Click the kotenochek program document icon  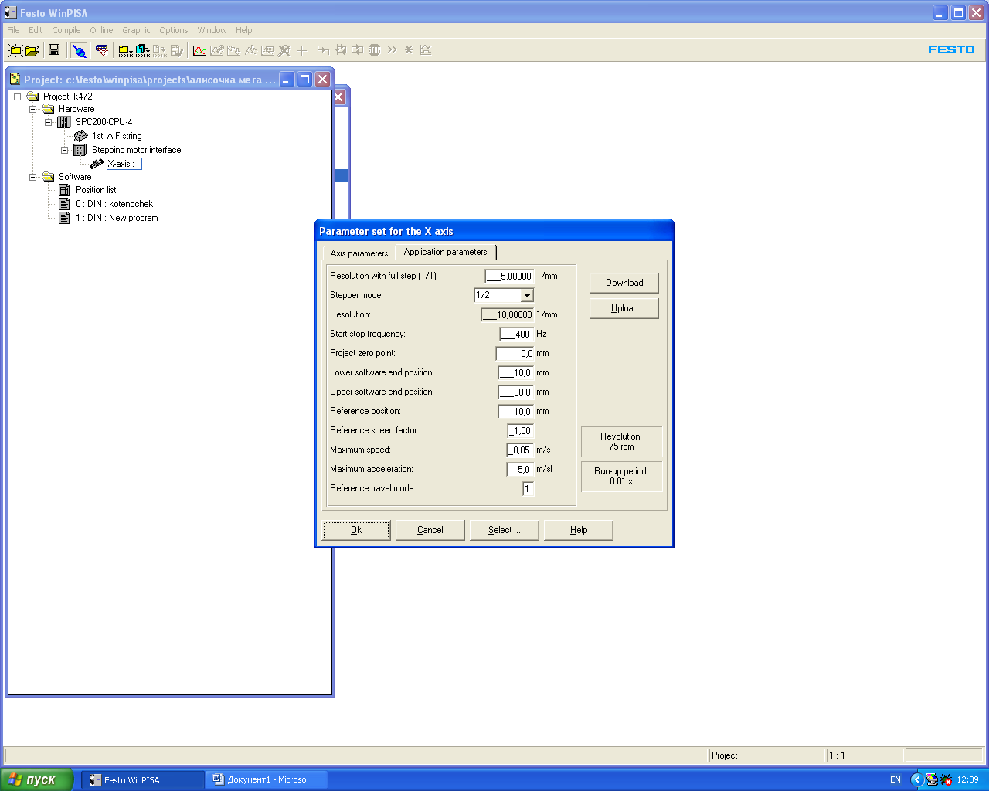[64, 204]
